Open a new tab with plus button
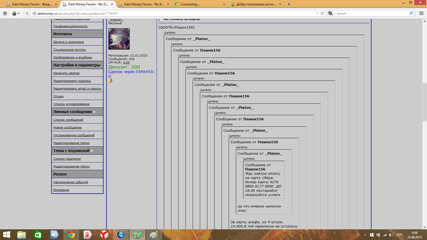427x240 pixels. pos(289,4)
